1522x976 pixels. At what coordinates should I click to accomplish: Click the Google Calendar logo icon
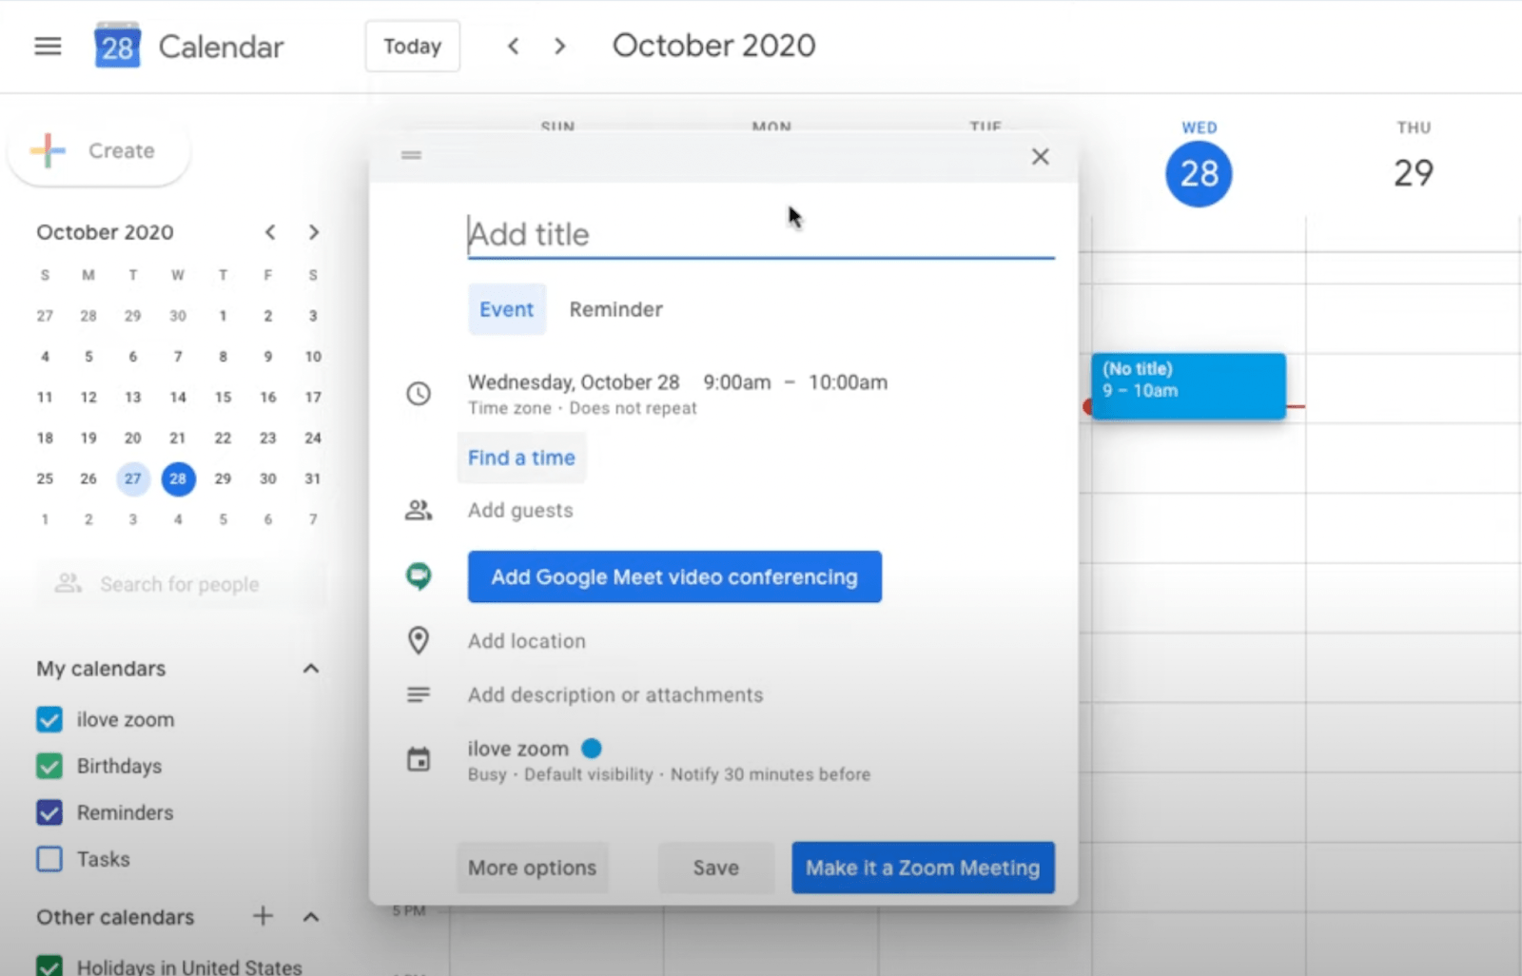pyautogui.click(x=116, y=44)
